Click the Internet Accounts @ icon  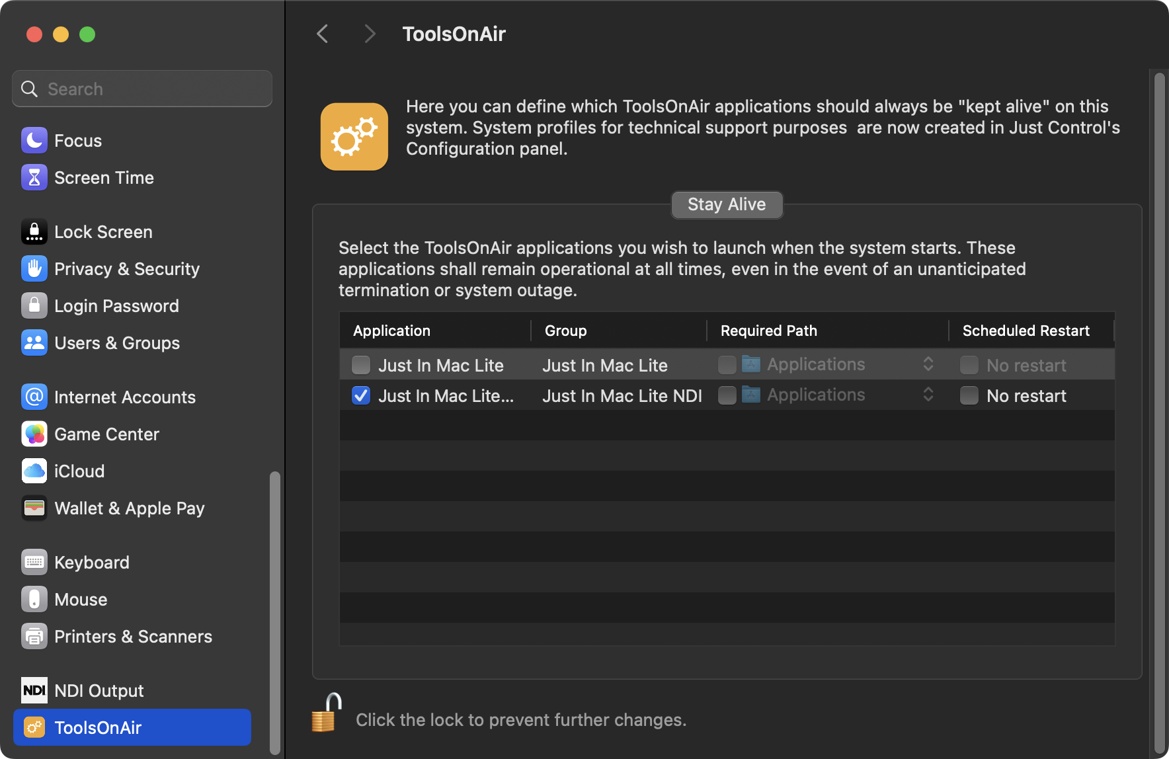click(34, 397)
